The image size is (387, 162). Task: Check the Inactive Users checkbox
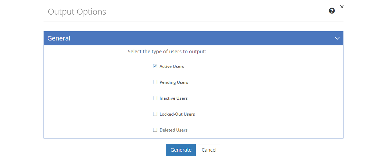(155, 98)
